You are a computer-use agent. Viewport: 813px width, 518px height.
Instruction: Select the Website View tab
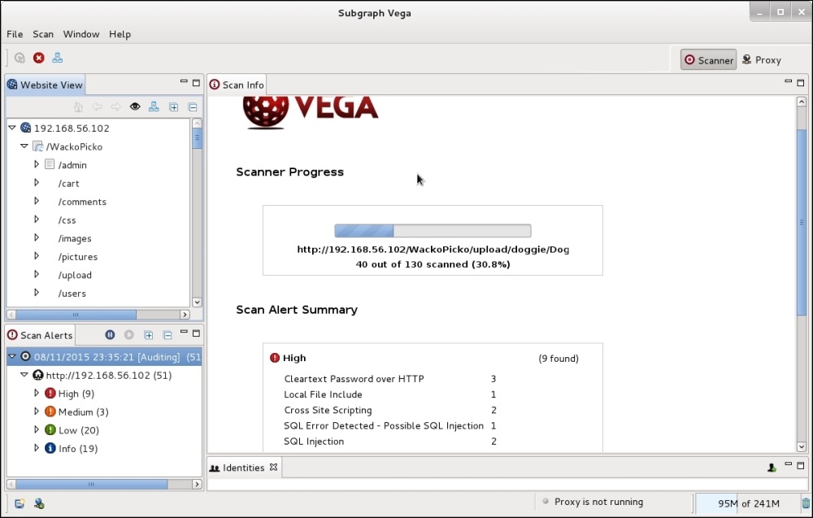[x=45, y=85]
